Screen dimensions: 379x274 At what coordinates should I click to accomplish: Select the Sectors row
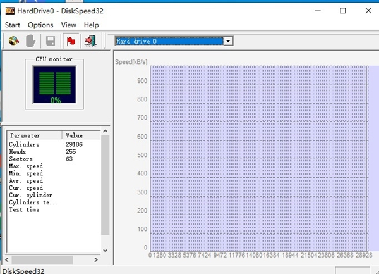coord(54,159)
